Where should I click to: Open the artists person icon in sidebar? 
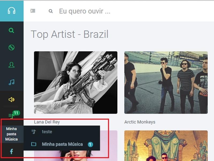click(x=12, y=65)
